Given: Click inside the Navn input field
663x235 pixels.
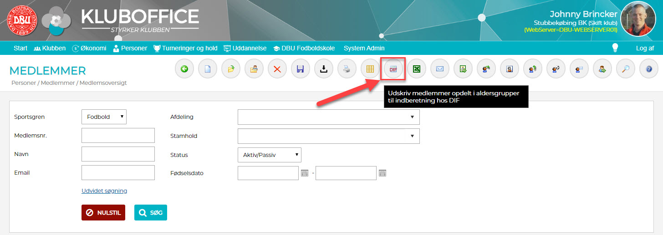Looking at the screenshot, I should (118, 154).
